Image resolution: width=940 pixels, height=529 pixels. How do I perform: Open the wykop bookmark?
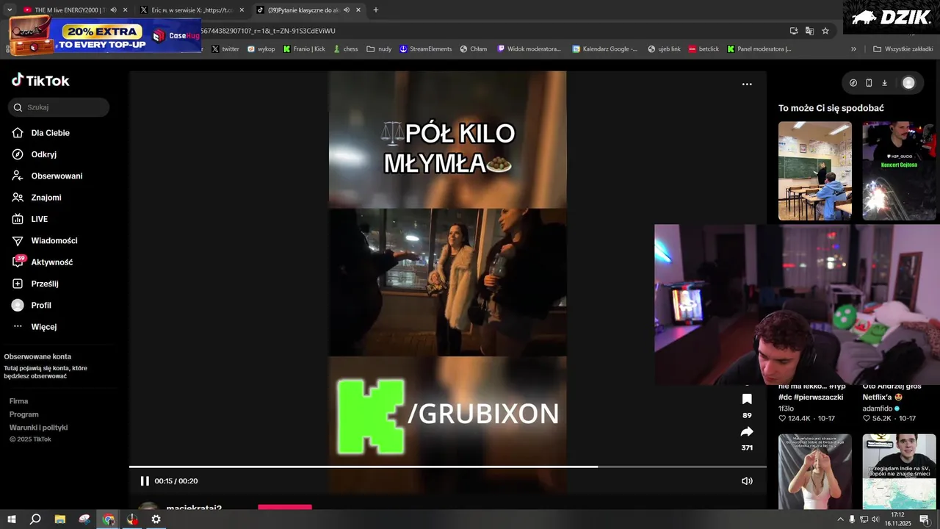point(261,49)
